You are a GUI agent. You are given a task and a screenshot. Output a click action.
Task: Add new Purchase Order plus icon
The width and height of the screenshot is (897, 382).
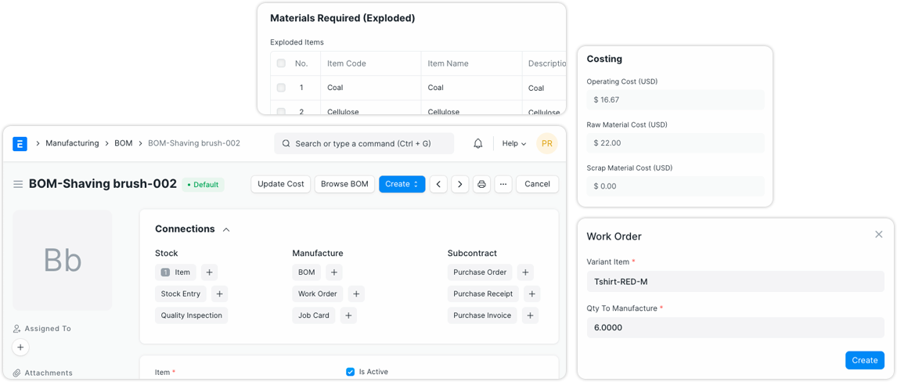pos(525,272)
